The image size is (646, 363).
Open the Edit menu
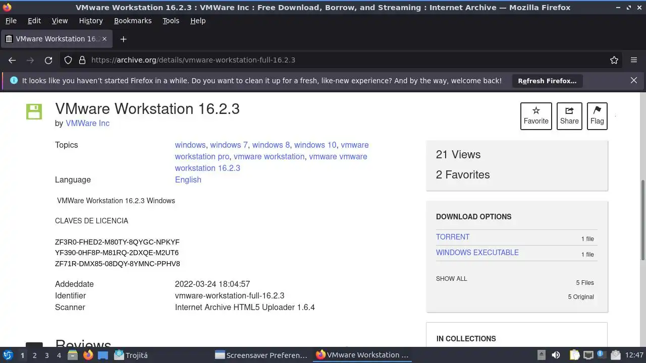pyautogui.click(x=34, y=21)
